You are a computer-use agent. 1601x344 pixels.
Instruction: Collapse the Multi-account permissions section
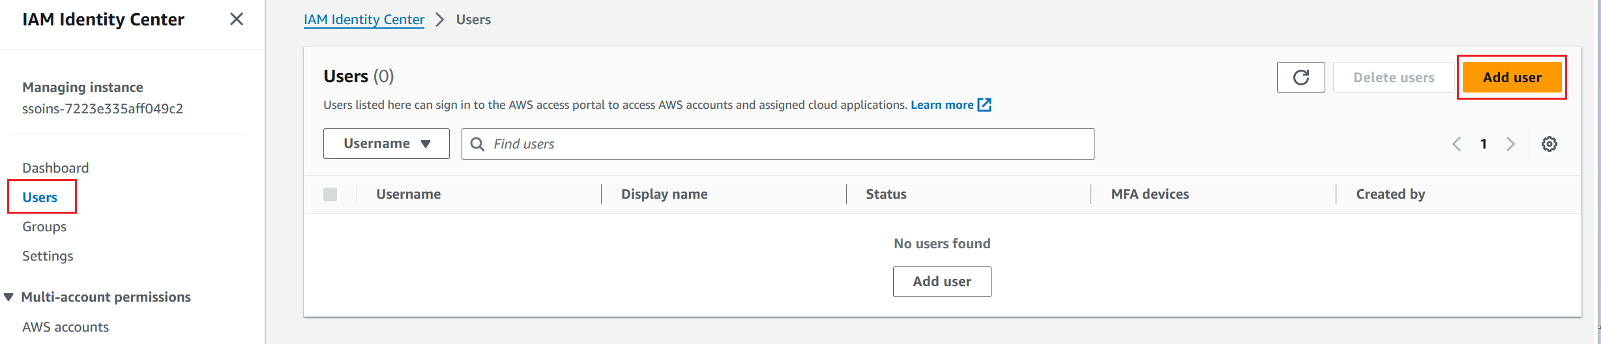coord(9,297)
